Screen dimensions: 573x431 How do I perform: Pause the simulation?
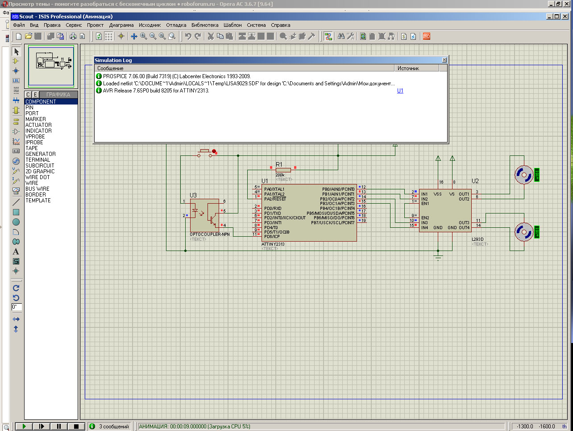pyautogui.click(x=58, y=427)
